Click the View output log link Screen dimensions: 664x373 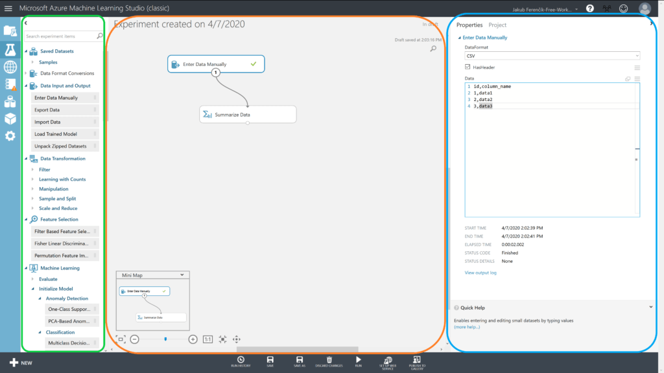(480, 273)
